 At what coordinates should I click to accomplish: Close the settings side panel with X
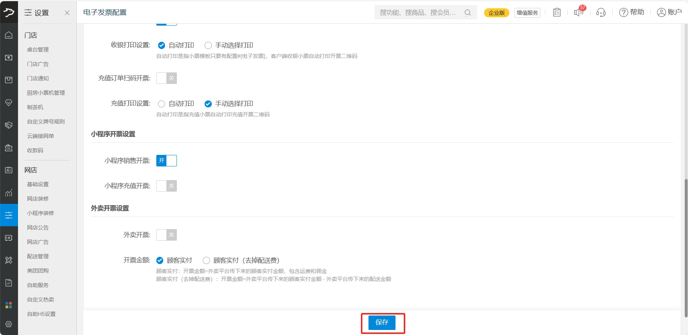tap(67, 13)
